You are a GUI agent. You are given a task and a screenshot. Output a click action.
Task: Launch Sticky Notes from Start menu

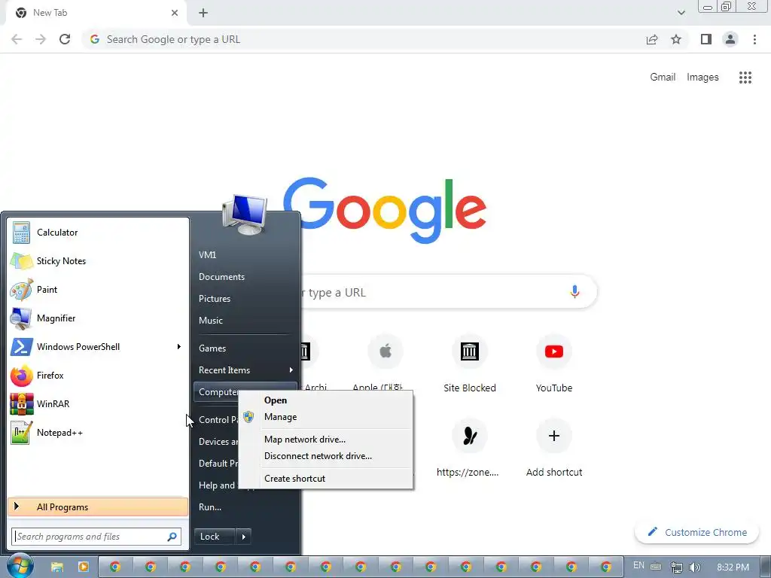pyautogui.click(x=97, y=261)
